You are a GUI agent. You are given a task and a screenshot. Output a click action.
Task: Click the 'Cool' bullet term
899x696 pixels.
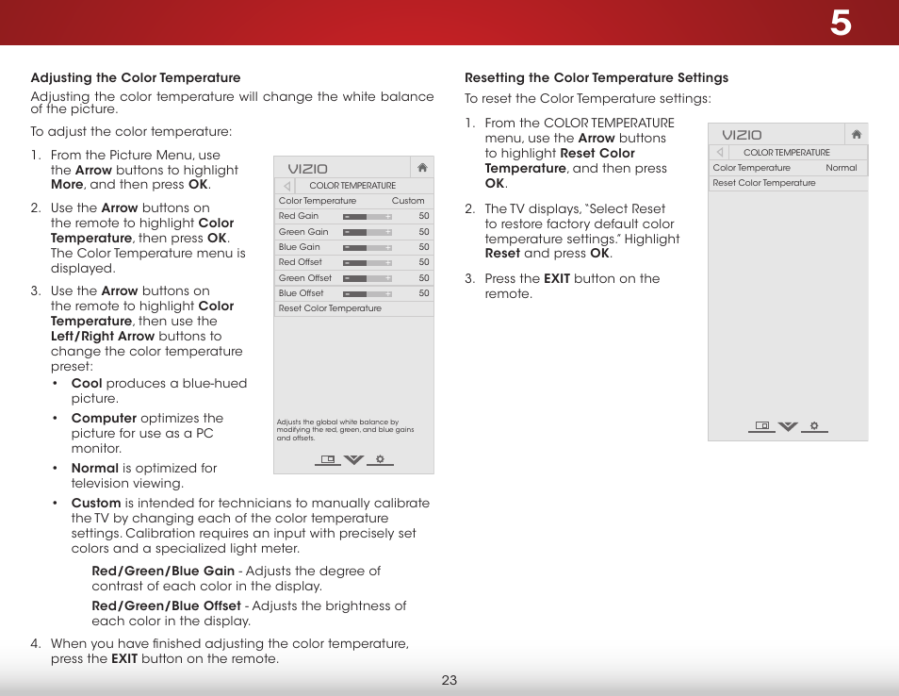tap(87, 383)
